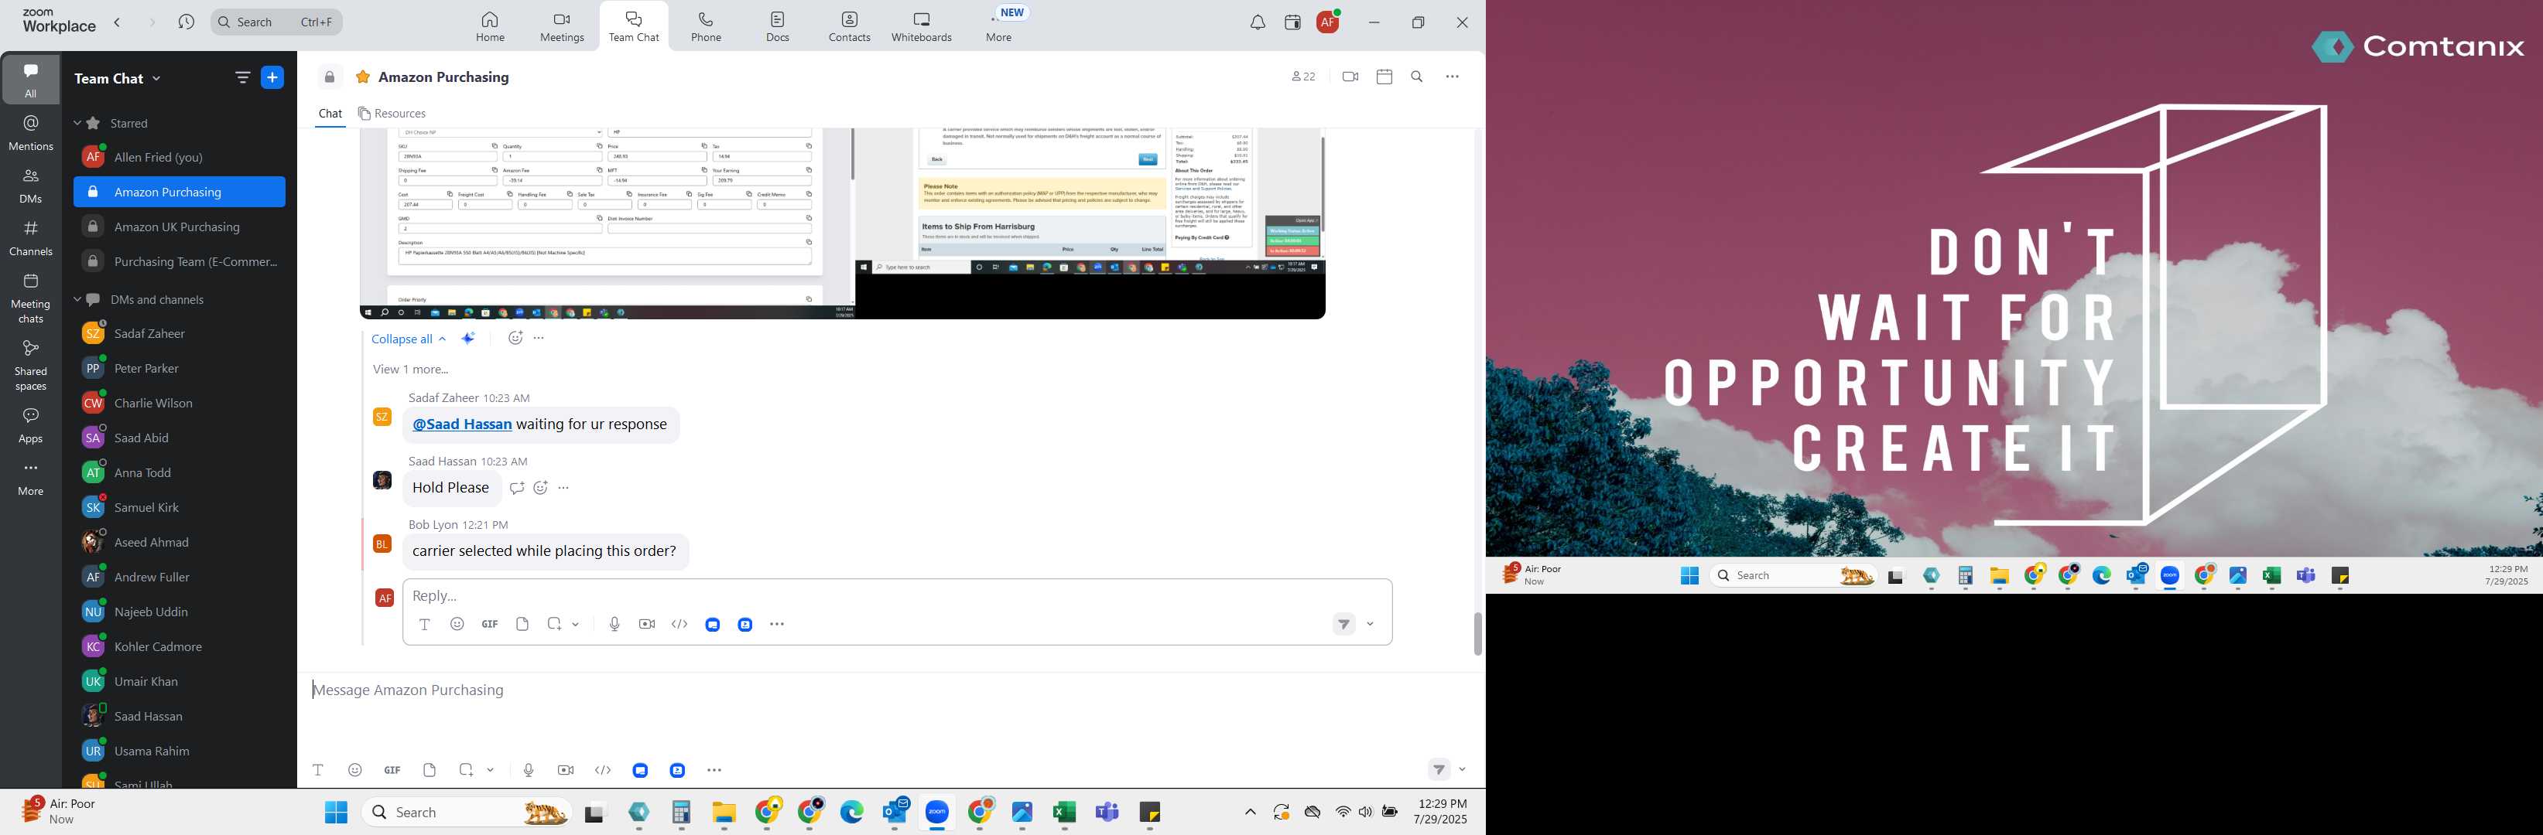2543x835 pixels.
Task: Attach a file in main message box
Action: click(x=430, y=770)
